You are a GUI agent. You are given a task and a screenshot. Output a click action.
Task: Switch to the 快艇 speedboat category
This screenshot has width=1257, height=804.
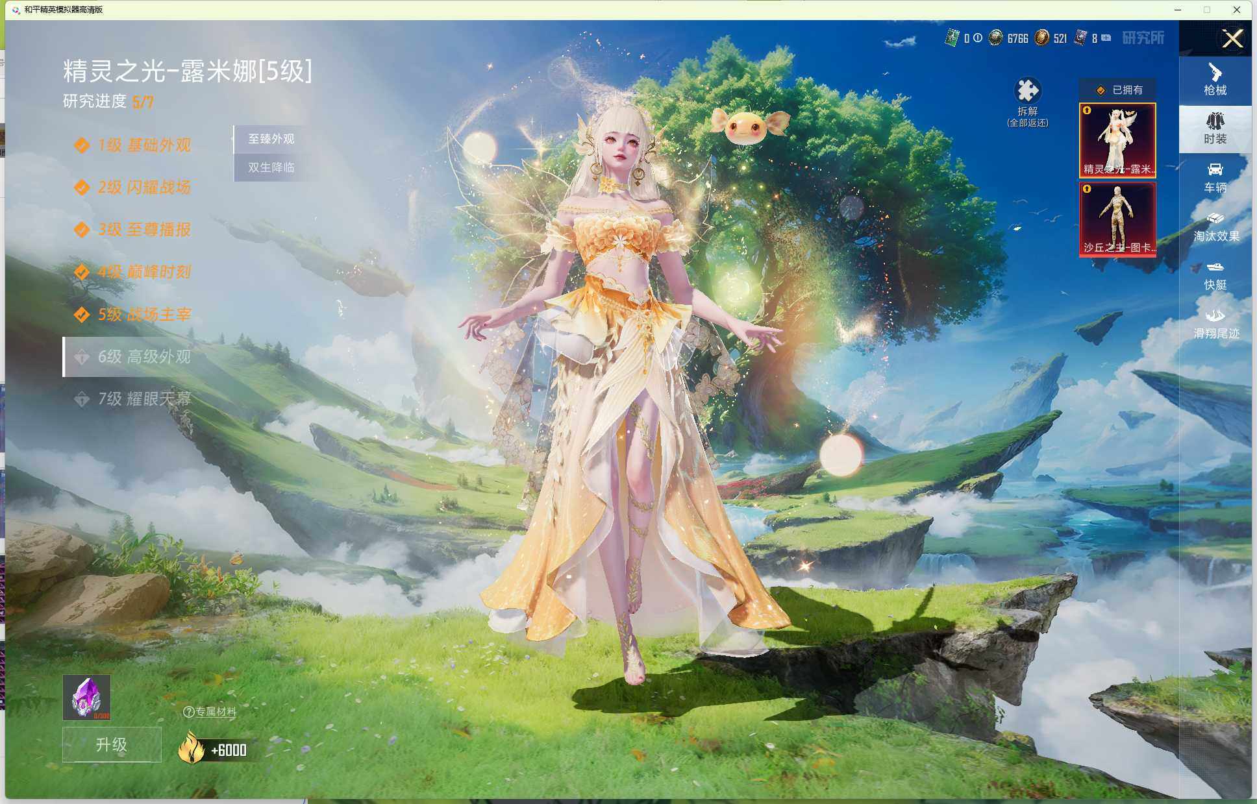[1214, 274]
